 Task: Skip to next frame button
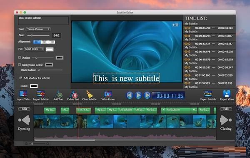point(147,95)
